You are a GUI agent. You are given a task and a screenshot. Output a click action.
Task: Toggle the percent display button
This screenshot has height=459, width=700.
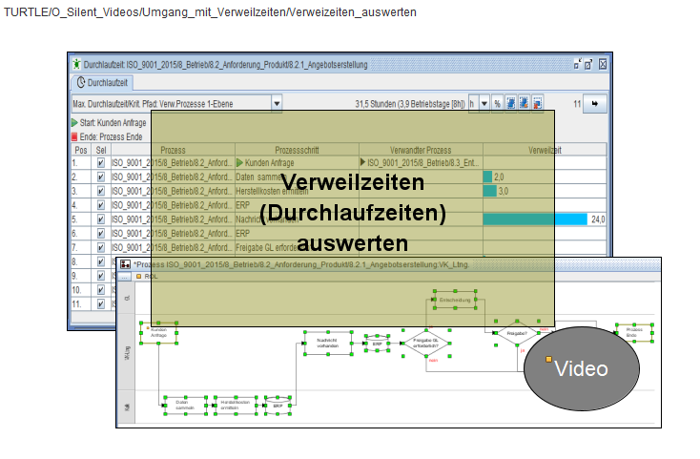click(497, 104)
